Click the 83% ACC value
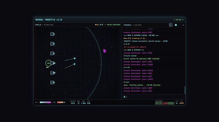 coord(89,103)
